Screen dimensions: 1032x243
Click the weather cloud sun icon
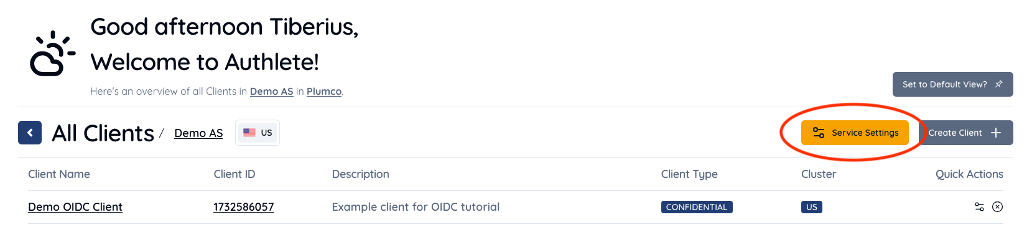coord(52,54)
